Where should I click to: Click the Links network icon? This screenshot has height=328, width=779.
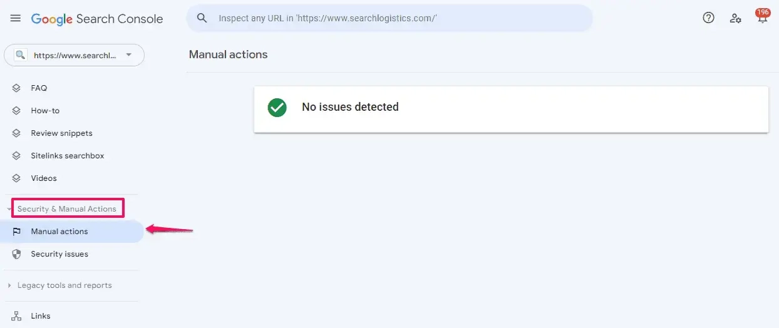[17, 316]
